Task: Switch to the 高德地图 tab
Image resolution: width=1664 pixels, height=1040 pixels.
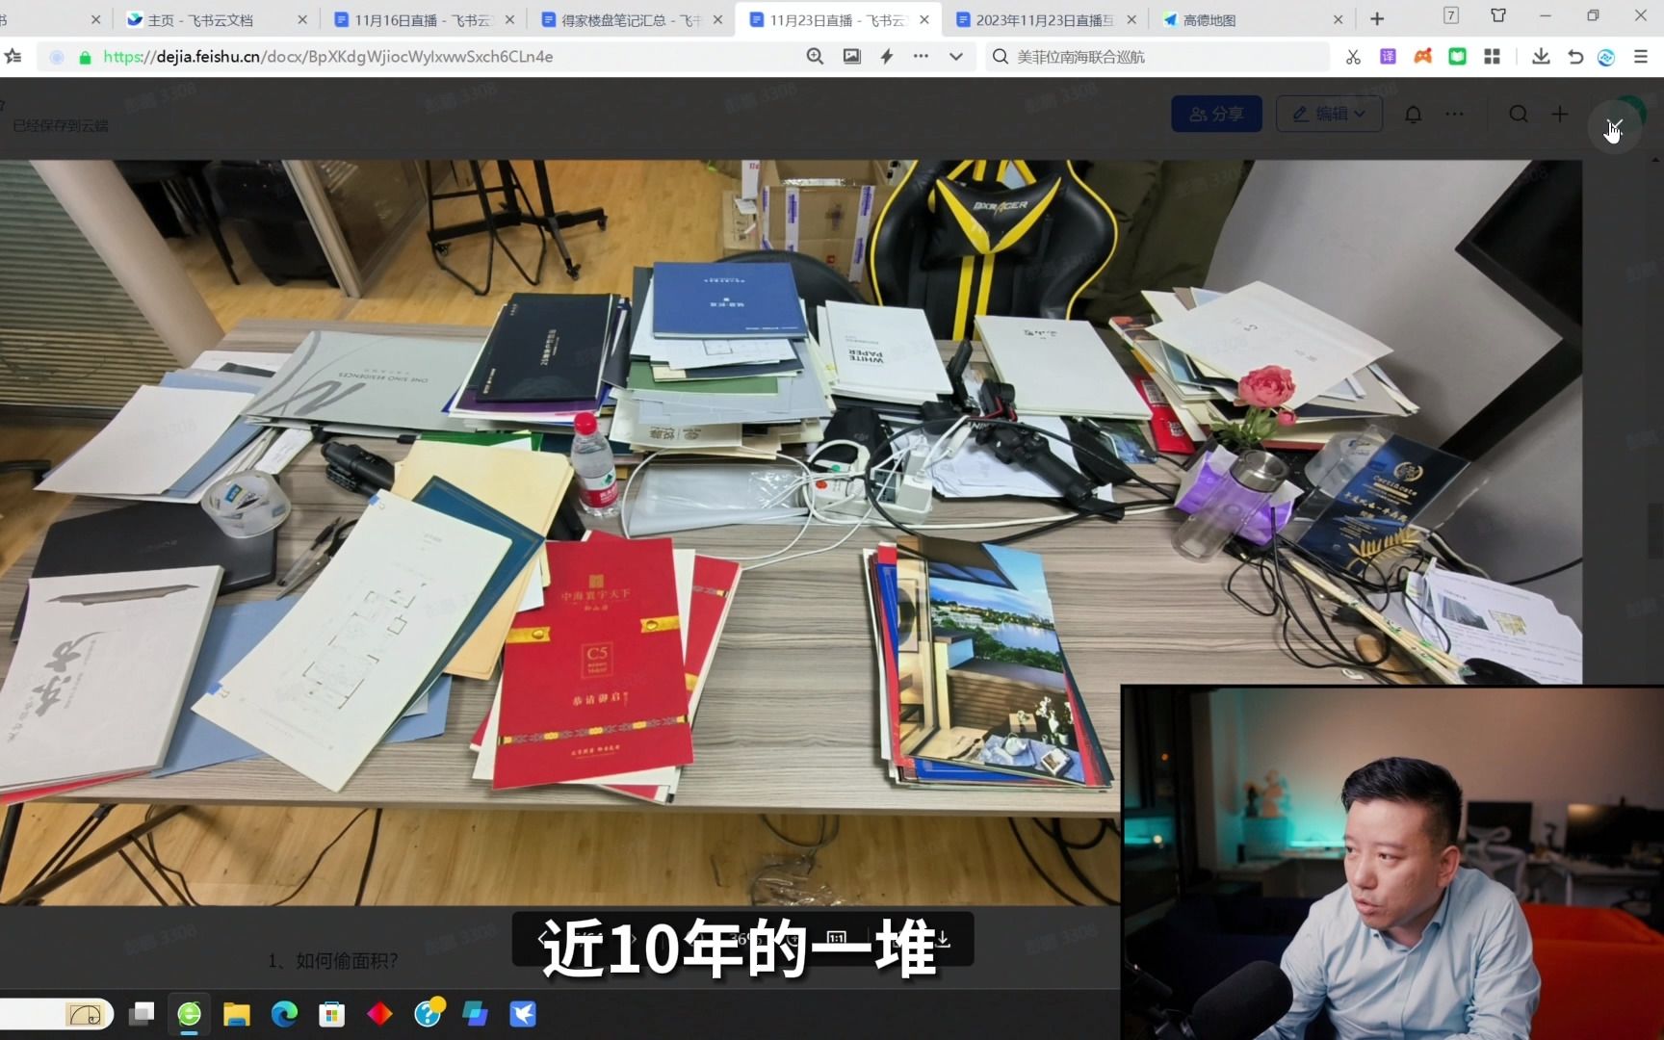Action: (1250, 19)
